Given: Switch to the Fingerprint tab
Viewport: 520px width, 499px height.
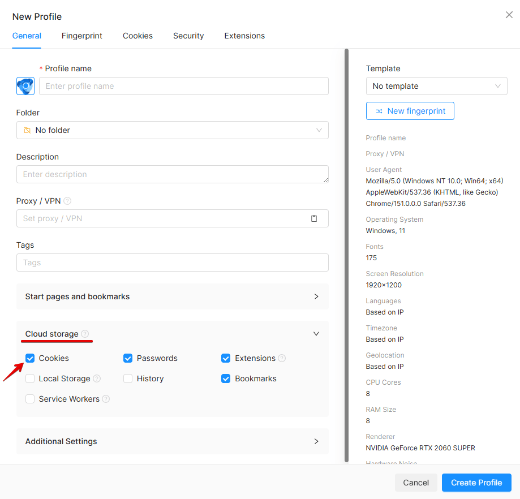Looking at the screenshot, I should point(82,36).
